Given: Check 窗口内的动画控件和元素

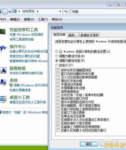Looking at the screenshot, I should [x=58, y=74].
